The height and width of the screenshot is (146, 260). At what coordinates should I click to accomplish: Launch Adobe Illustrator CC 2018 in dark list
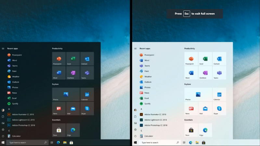coord(20,115)
